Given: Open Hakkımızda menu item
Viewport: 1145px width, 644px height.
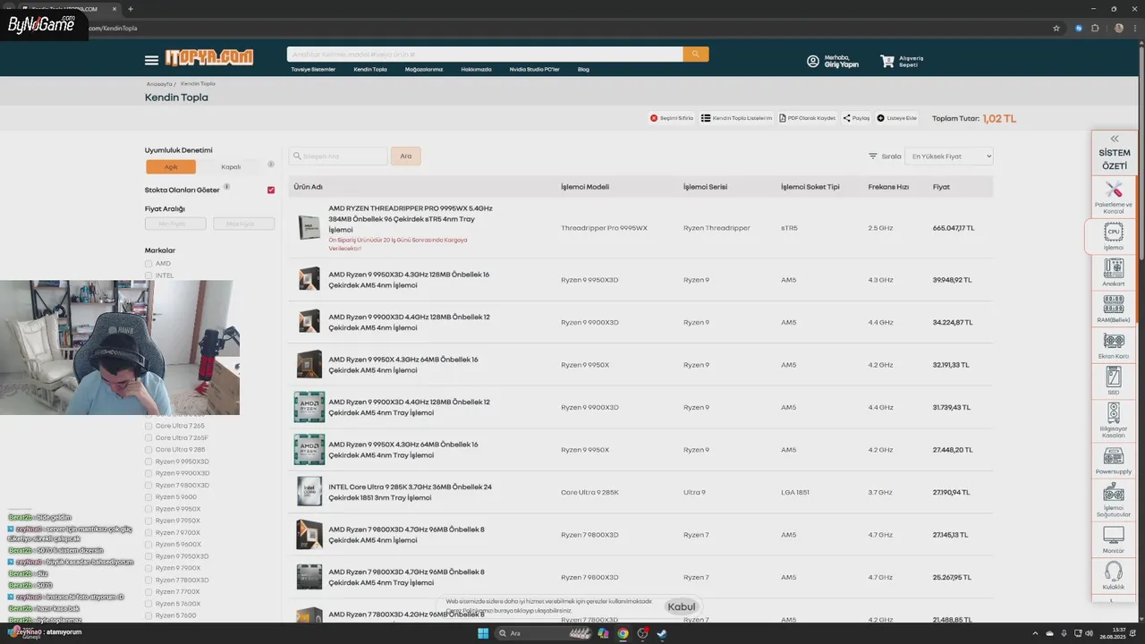Looking at the screenshot, I should (x=477, y=69).
